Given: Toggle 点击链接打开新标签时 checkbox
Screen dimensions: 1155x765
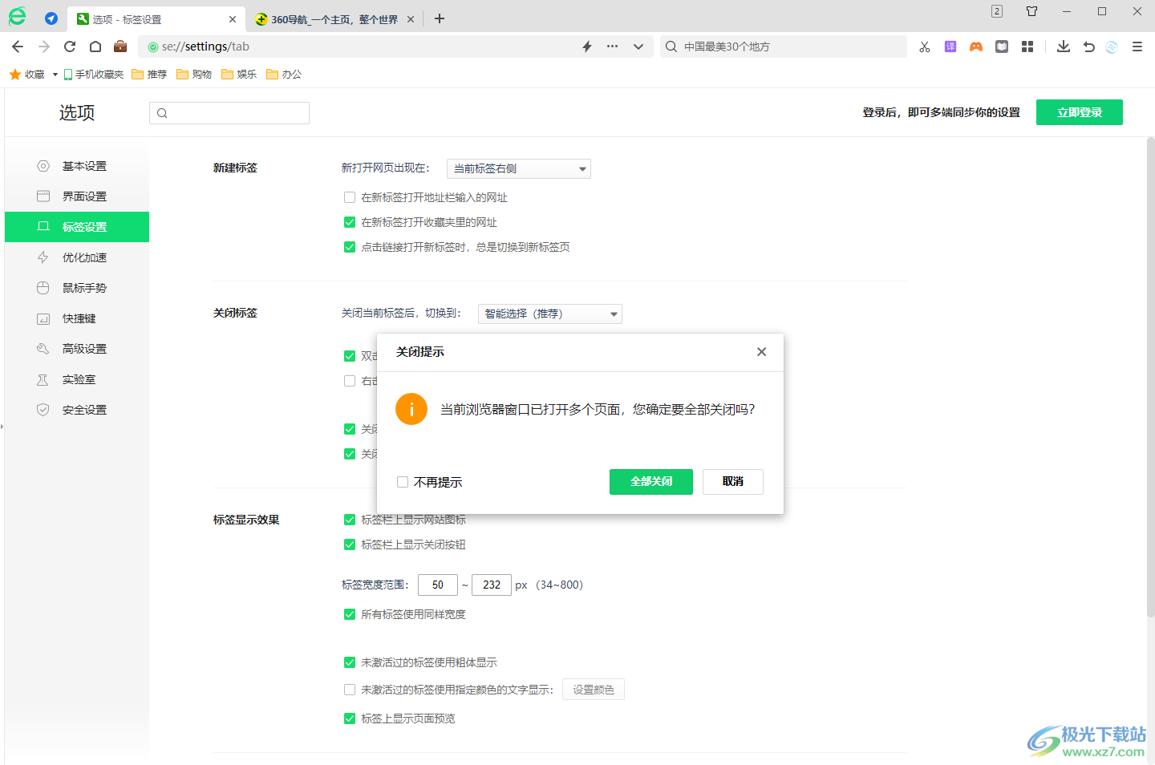Looking at the screenshot, I should click(x=350, y=247).
